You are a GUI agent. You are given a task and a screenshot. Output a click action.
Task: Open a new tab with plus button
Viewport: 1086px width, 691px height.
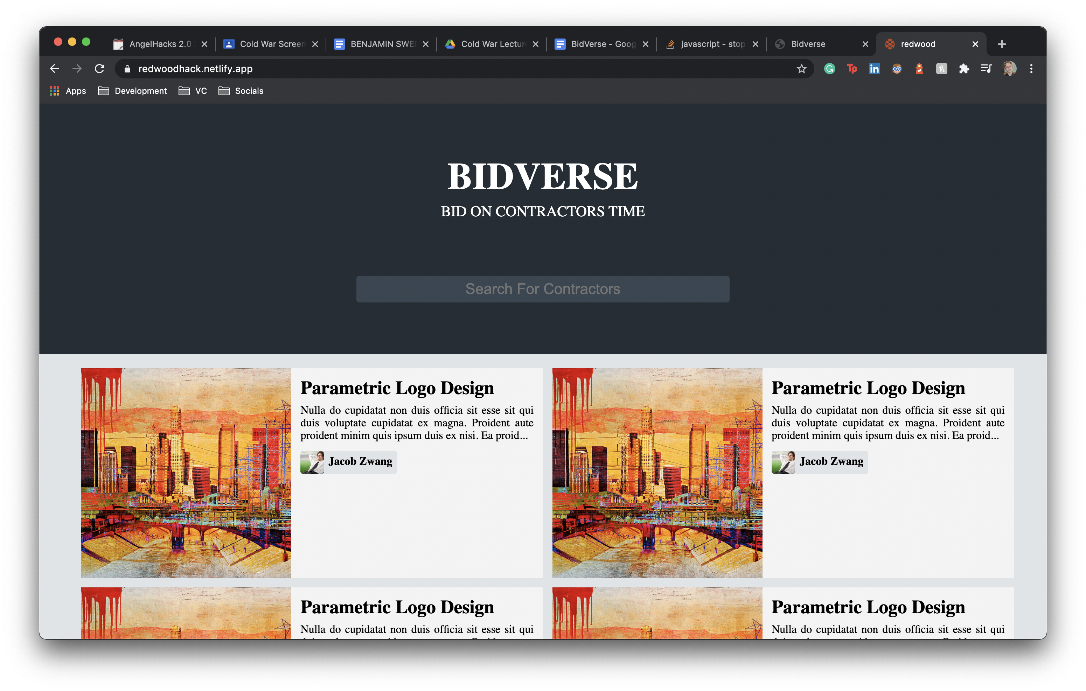coord(1002,44)
